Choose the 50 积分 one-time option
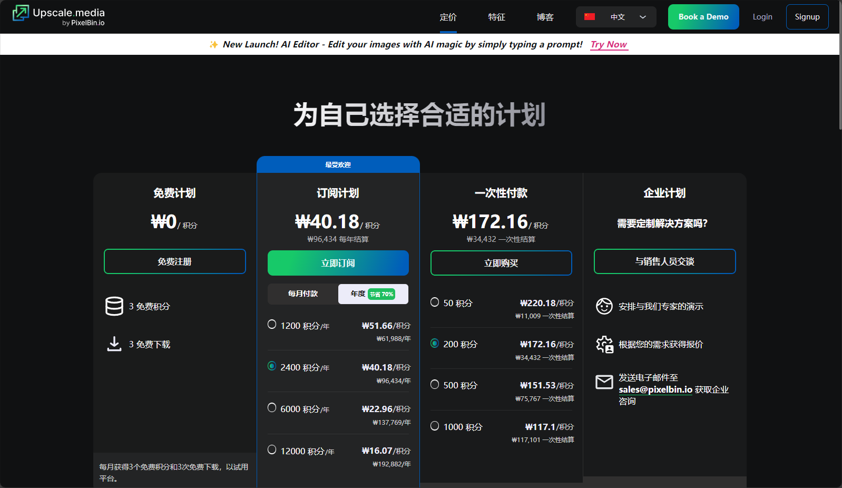This screenshot has height=488, width=842. tap(435, 302)
